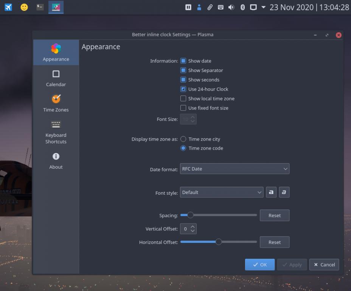
Task: Disable the Show seconds option
Action: [x=183, y=80]
